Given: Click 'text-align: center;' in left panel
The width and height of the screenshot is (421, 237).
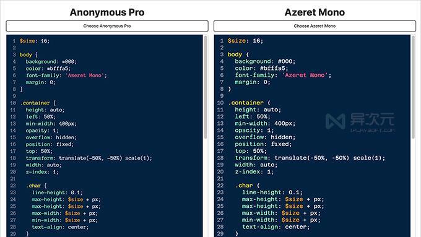Looking at the screenshot, I should 60,227.
